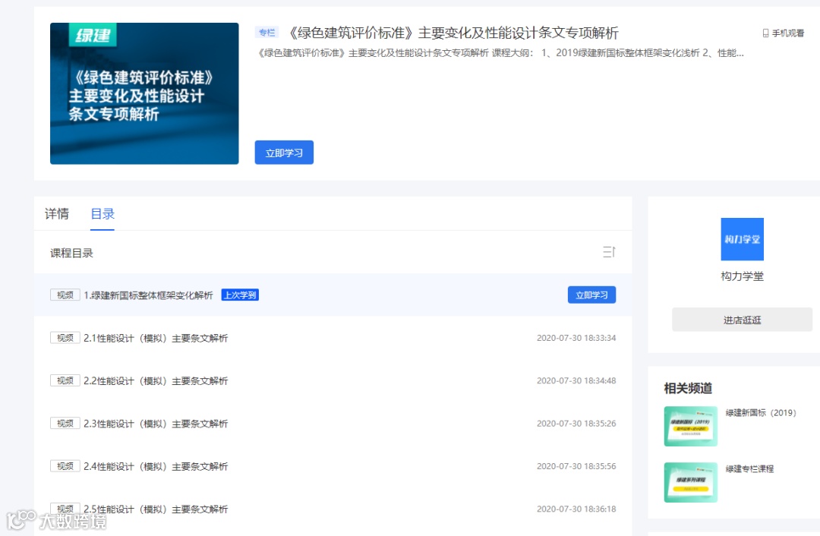Open lesson 2.5性能设计（模拟）主要条文解析
The image size is (820, 536).
point(156,509)
